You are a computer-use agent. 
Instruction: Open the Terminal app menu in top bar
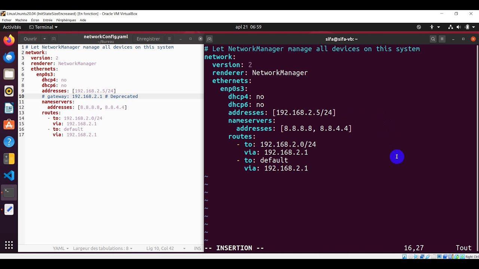pyautogui.click(x=43, y=27)
